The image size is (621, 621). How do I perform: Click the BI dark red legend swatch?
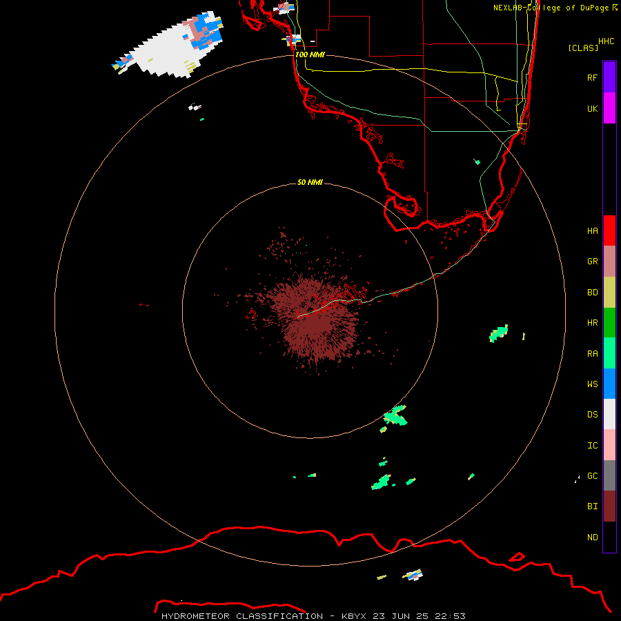tap(609, 506)
